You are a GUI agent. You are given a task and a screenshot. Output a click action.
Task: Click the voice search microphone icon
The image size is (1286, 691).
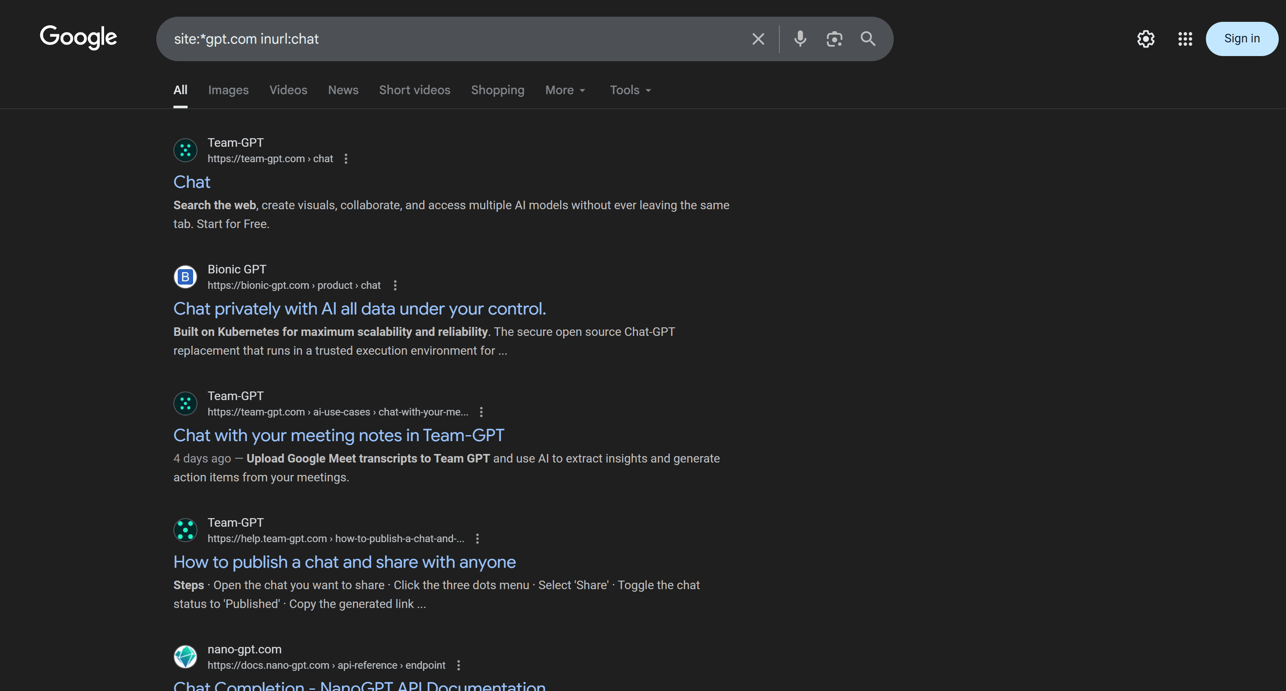click(x=800, y=39)
